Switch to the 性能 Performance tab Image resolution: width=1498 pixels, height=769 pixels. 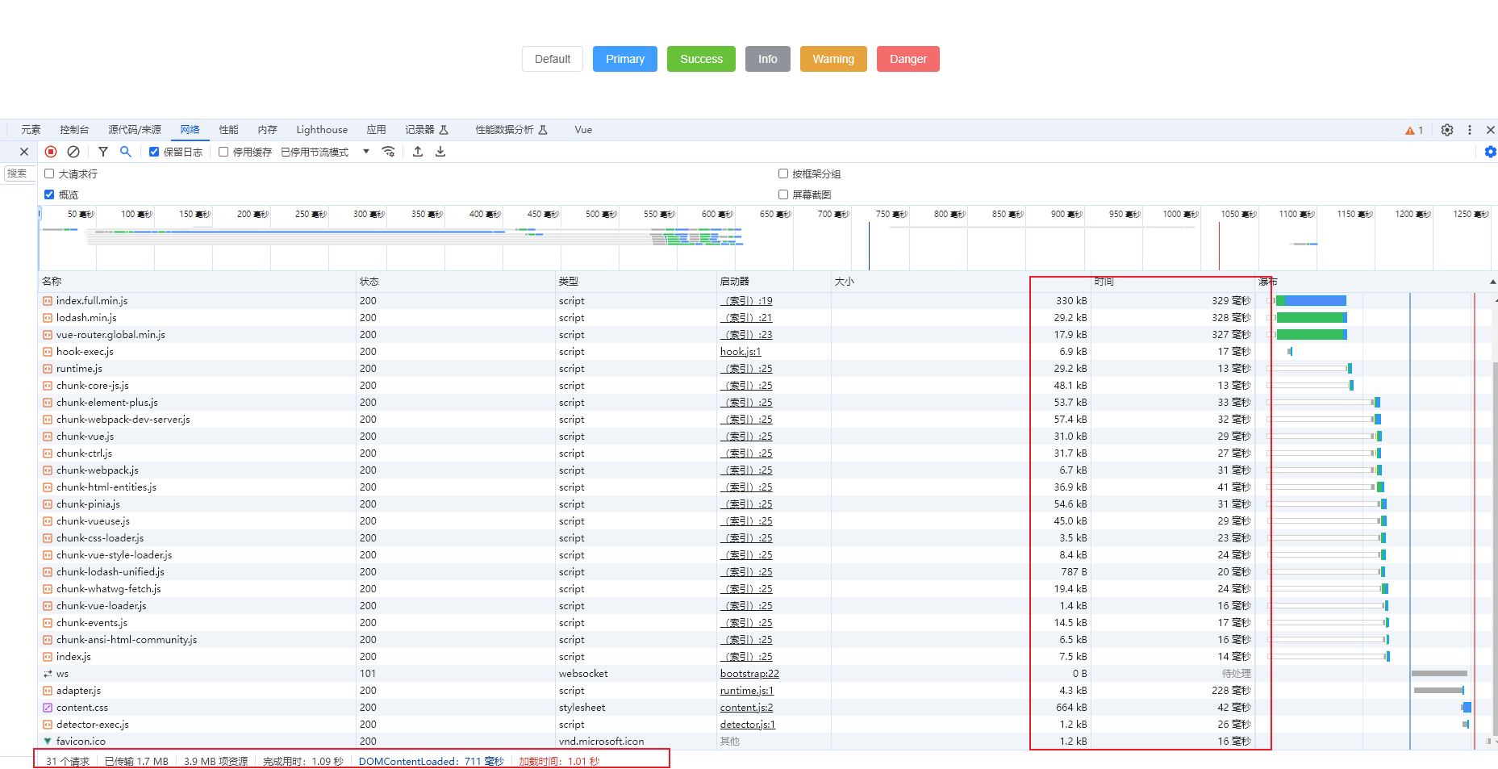coord(229,130)
